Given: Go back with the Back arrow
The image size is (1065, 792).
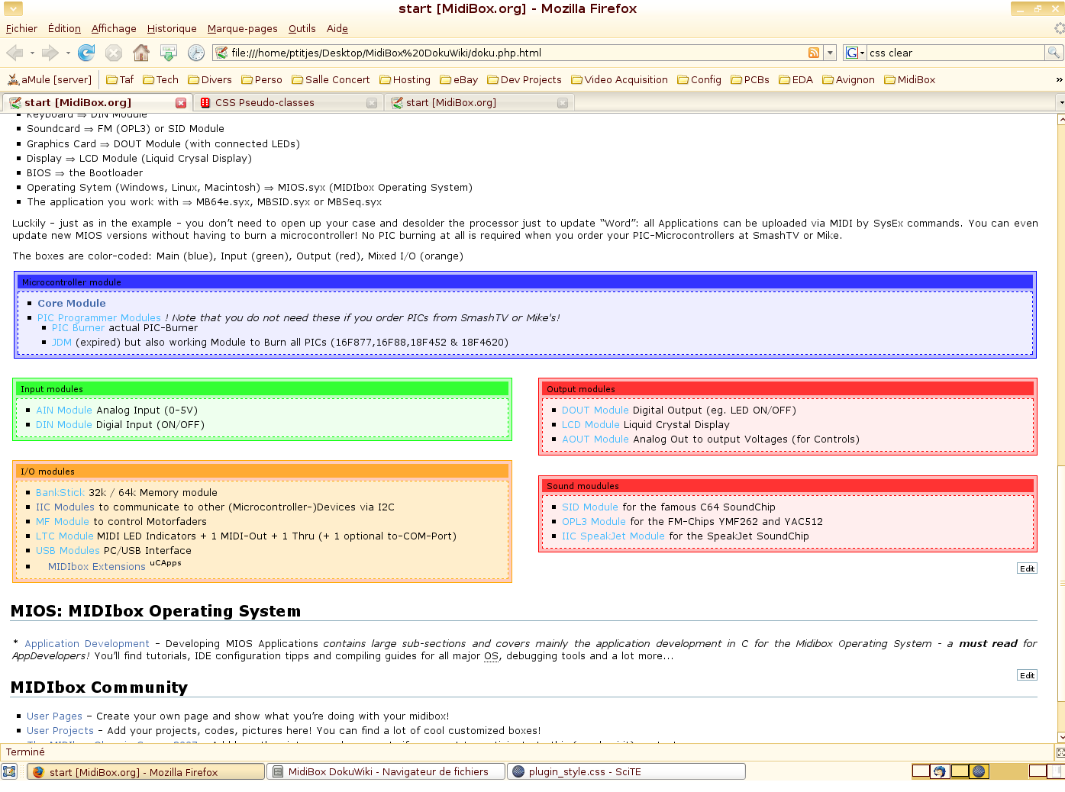Looking at the screenshot, I should tap(15, 53).
